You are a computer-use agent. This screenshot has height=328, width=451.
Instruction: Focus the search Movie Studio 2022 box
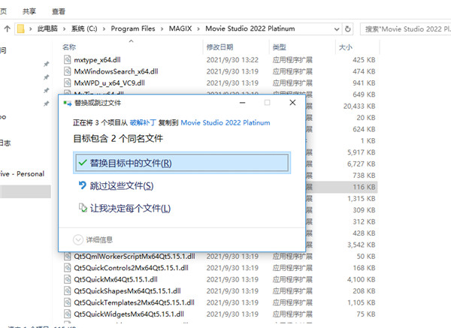point(406,29)
